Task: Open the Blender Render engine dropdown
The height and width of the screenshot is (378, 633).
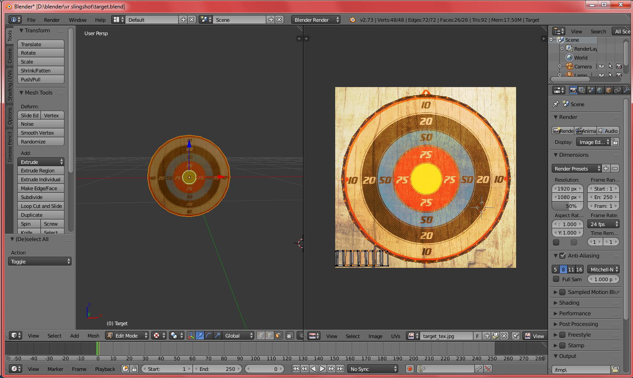Action: (x=316, y=20)
